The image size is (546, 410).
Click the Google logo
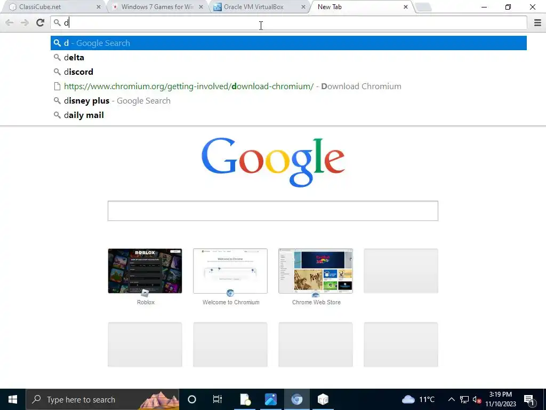(273, 162)
